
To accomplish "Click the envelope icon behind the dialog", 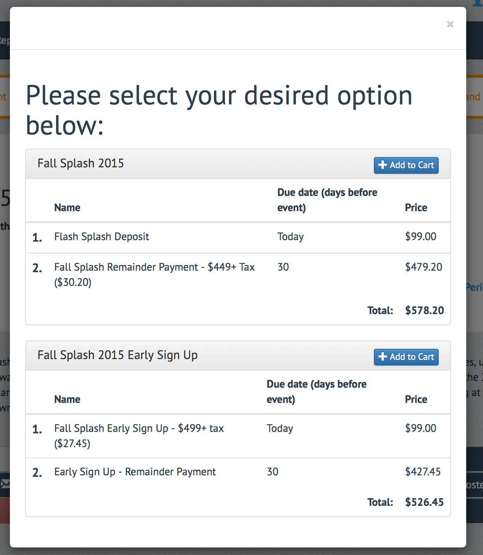I will [5, 484].
